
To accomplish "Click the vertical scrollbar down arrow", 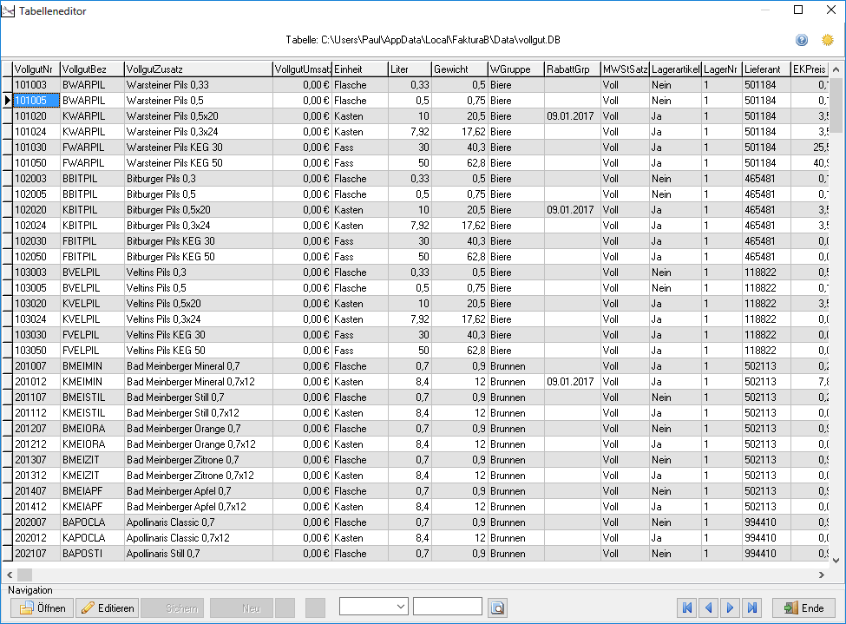I will pyautogui.click(x=836, y=561).
